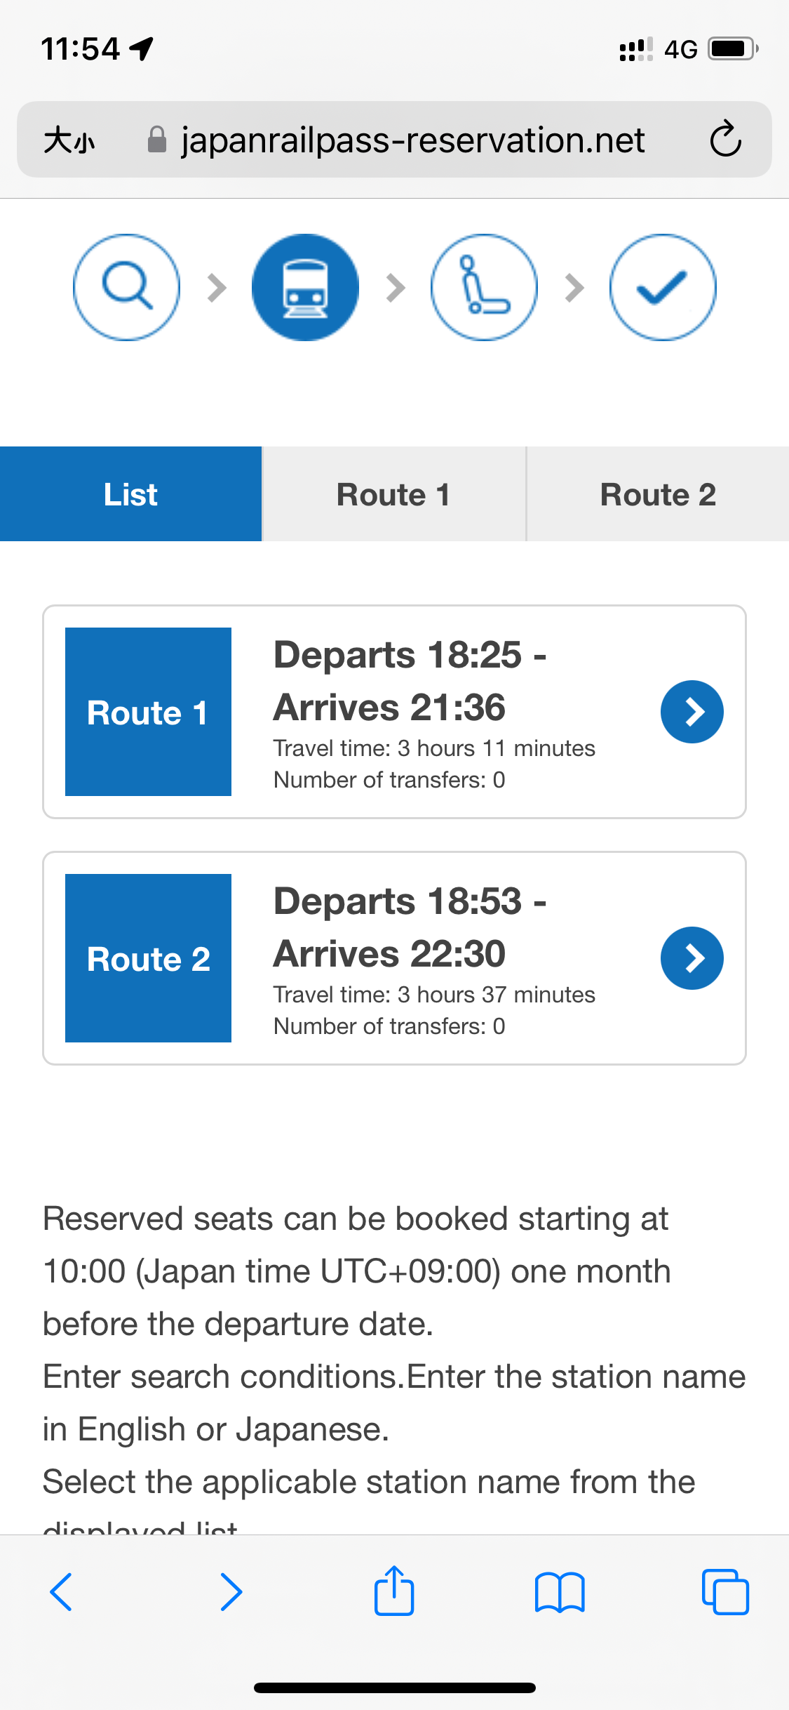The height and width of the screenshot is (1710, 789).
Task: Open Safari share sheet icon
Action: pos(394,1591)
